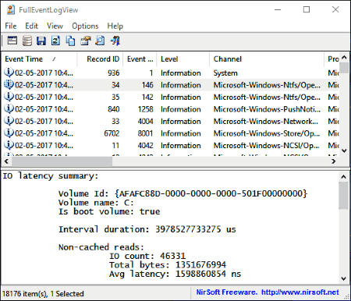
Task: Click info icon of Record ID 936 row
Action: tap(9, 73)
